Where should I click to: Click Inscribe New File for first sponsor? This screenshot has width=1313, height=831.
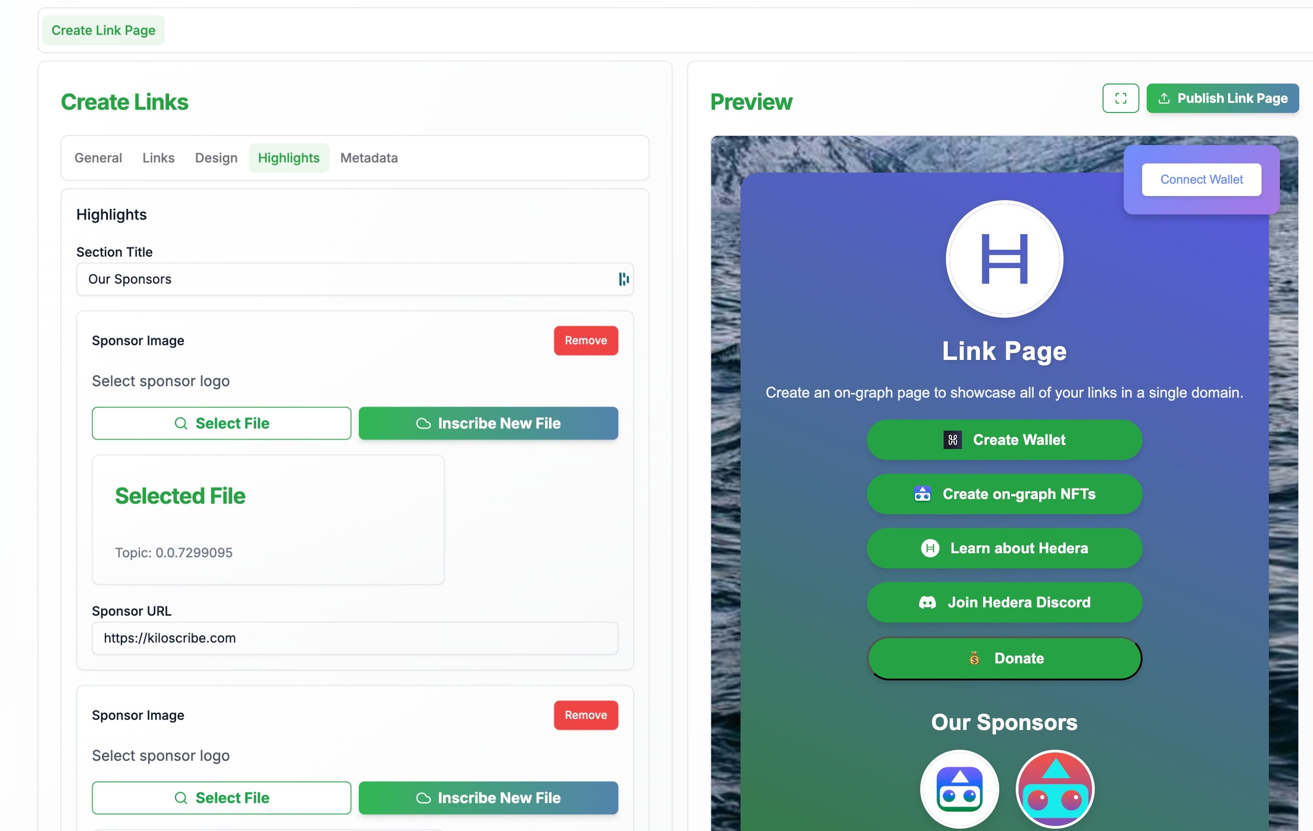click(x=488, y=423)
